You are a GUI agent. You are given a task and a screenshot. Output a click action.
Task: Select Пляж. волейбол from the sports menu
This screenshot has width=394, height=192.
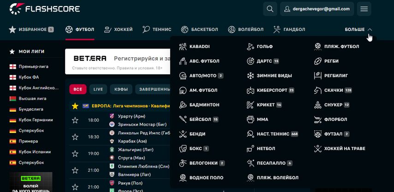278,178
